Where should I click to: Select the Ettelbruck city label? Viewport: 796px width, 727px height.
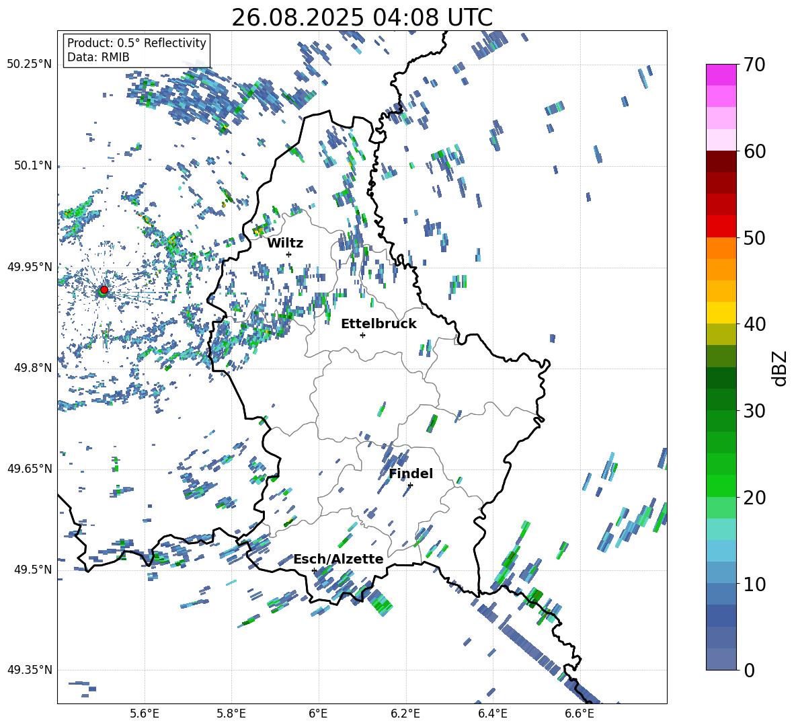(x=379, y=324)
